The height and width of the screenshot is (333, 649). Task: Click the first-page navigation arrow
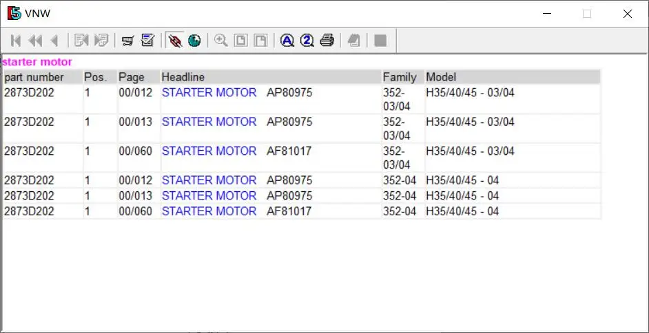[17, 41]
